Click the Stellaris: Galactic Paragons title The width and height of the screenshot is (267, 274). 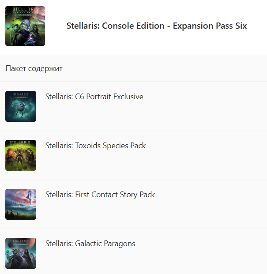(90, 244)
